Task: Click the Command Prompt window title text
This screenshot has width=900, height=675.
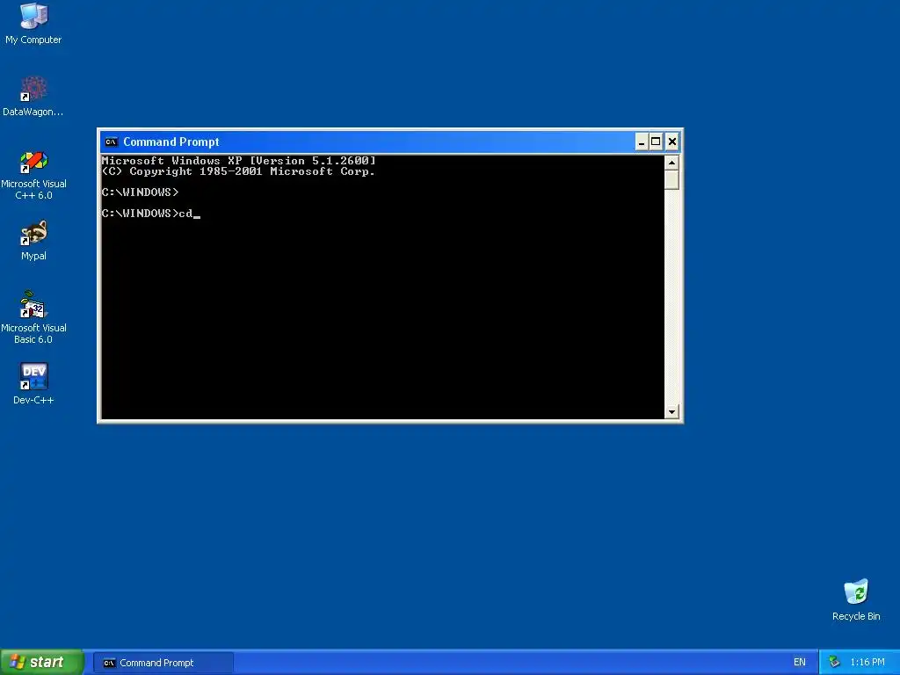Action: tap(171, 142)
